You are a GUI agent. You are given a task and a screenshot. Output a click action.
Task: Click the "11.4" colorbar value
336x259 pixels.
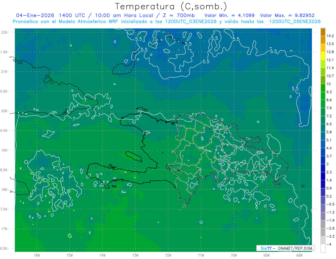(330, 68)
